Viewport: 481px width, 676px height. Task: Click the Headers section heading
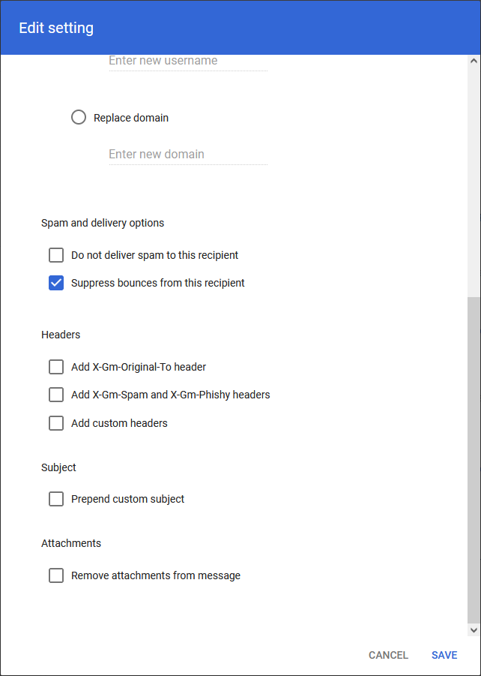tap(61, 335)
